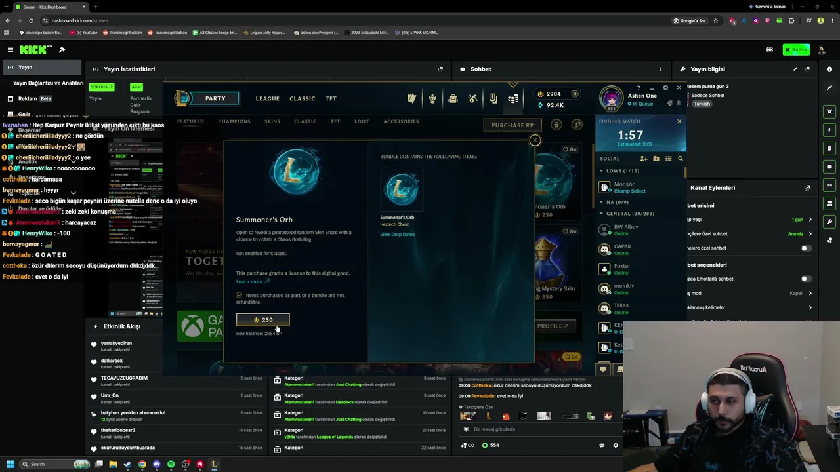This screenshot has width=840, height=472.
Task: Switch to the Champions store tab
Action: tap(234, 121)
